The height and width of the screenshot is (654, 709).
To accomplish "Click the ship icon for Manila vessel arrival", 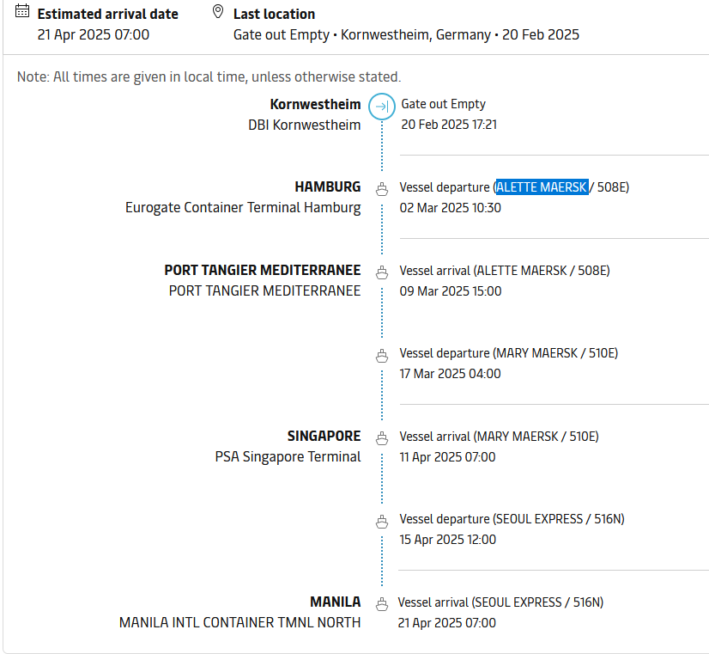I will pos(382,604).
